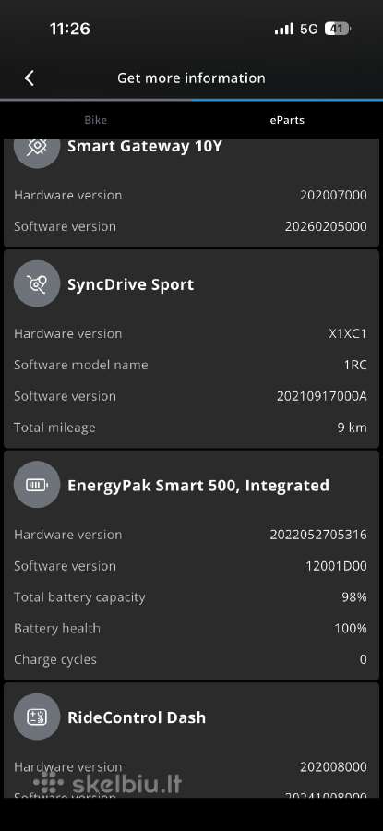
Task: Tap the back arrow in header
Action: point(30,78)
